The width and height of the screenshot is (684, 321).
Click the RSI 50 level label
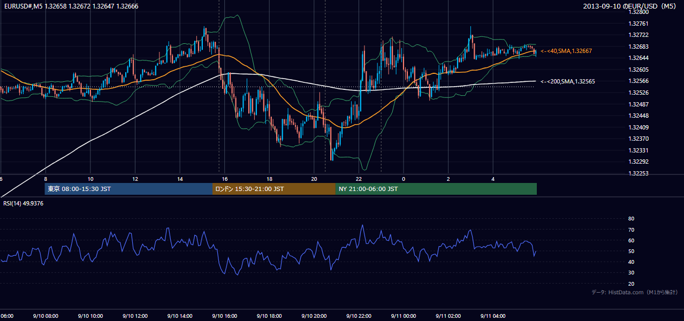[x=631, y=251]
